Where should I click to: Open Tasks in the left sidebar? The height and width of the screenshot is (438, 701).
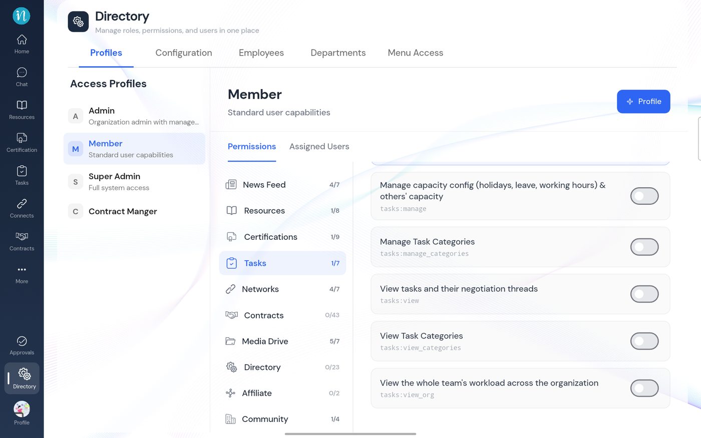[x=22, y=176]
